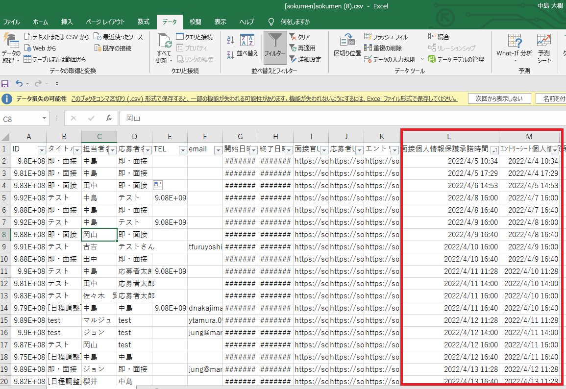
Task: Click the Name Box showing C8
Action: click(21, 119)
